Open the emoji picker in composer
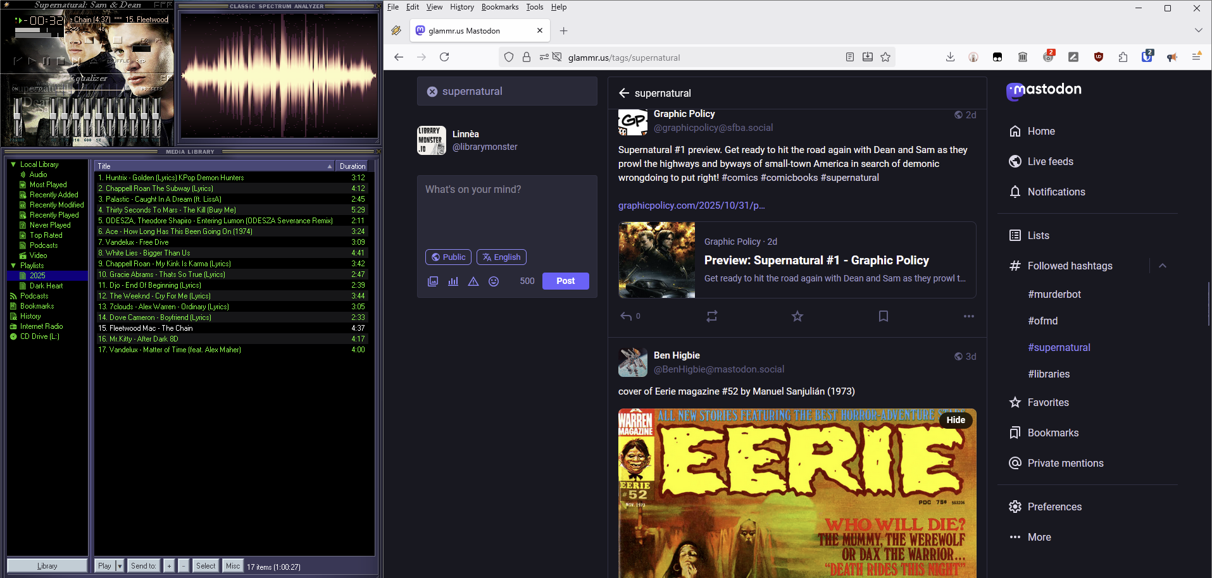Screen dimensions: 1212x578 tap(494, 281)
